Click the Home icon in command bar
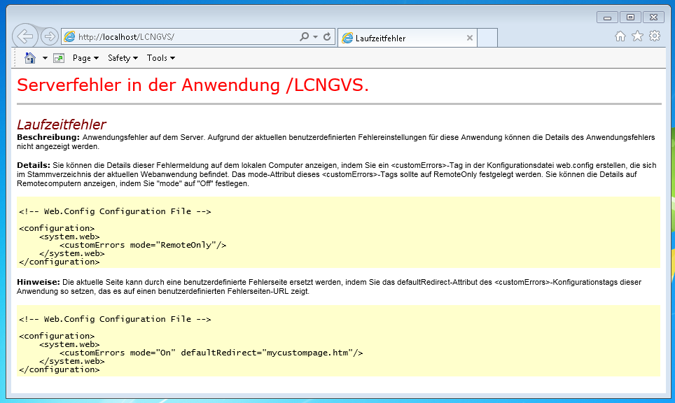 tap(30, 58)
